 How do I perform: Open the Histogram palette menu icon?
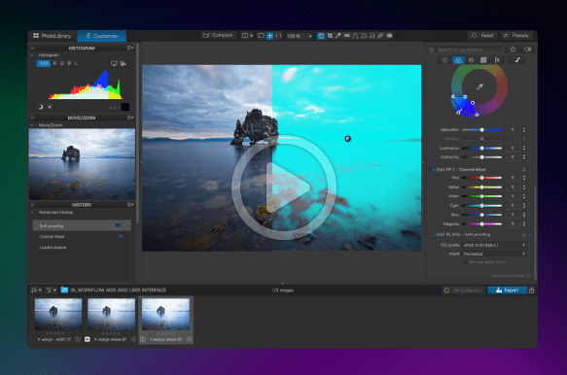130,48
